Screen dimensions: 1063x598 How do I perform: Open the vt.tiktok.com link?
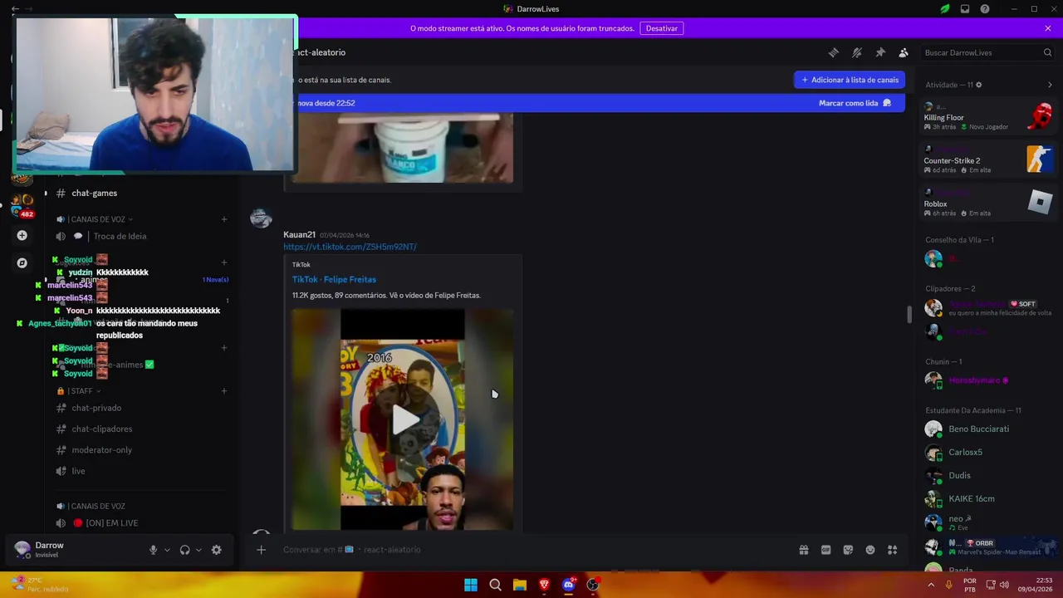(350, 247)
